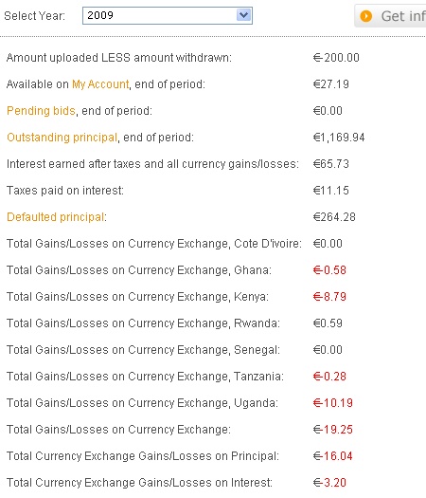Screen dimensions: 426x498
Task: Click the Ghana currency loss €-0.58
Action: 329,270
